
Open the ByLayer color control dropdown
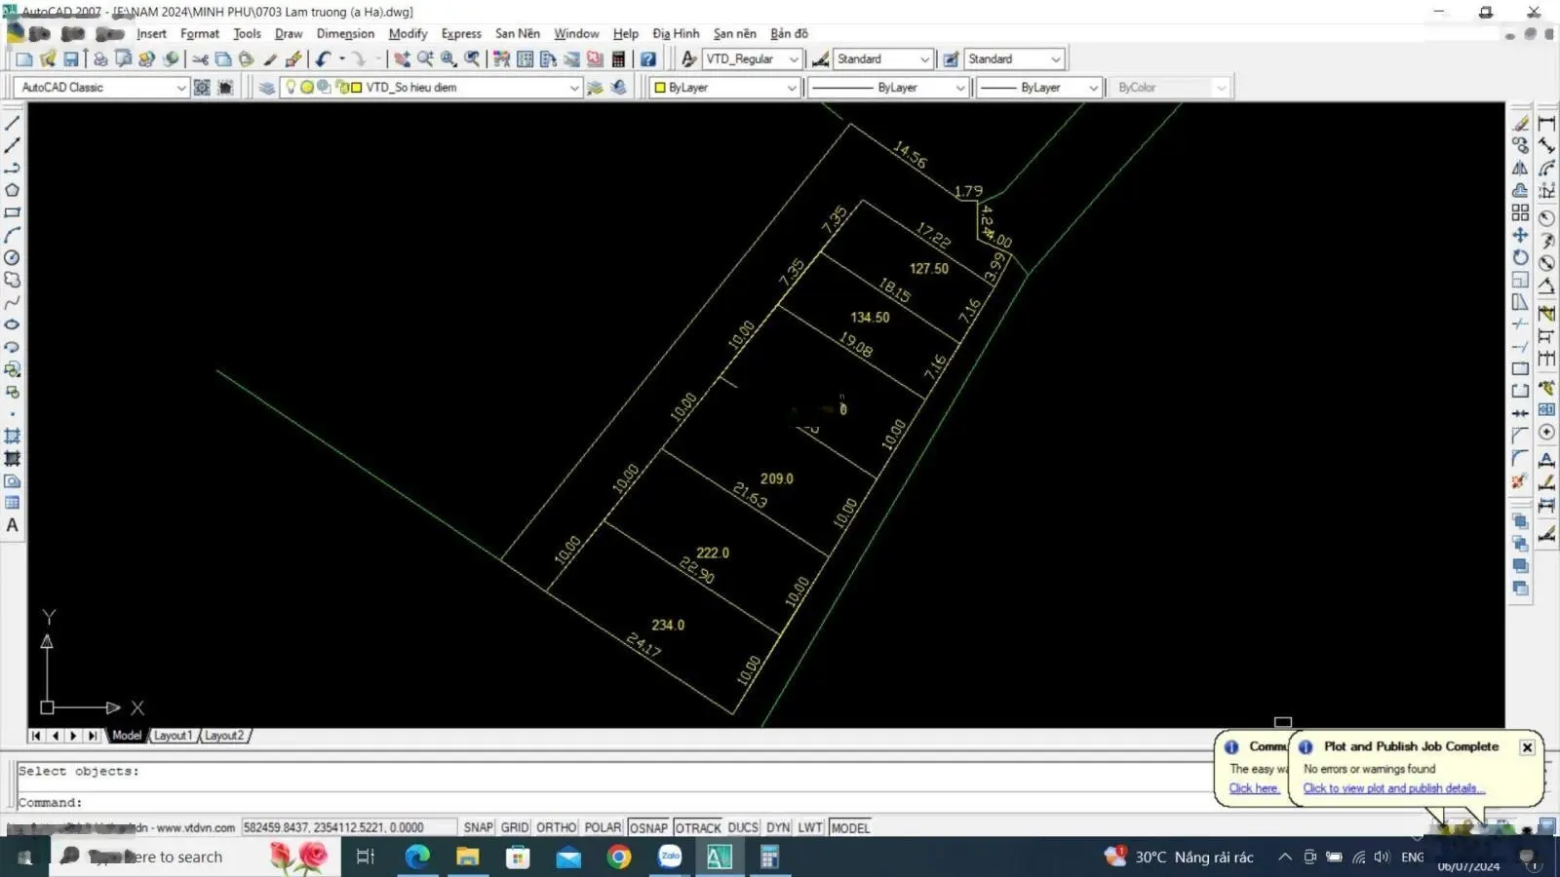pos(791,88)
